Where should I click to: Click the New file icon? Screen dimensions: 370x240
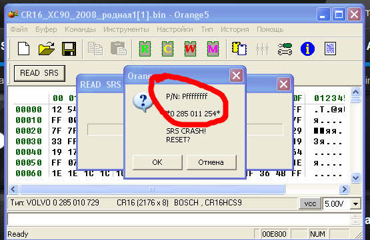(23, 49)
